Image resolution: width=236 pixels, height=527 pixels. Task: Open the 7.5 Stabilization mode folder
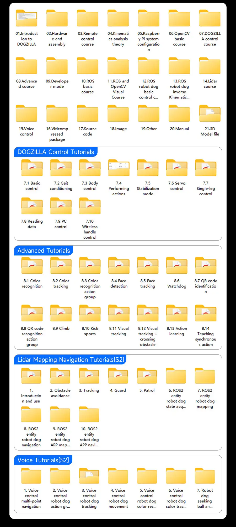pos(148,168)
